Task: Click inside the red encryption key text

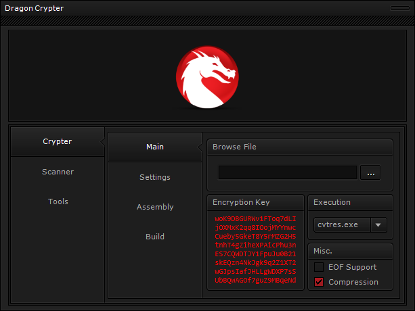Action: tap(255, 249)
